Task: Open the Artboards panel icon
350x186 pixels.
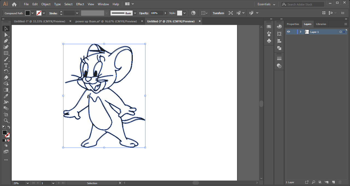Action: 279,34
